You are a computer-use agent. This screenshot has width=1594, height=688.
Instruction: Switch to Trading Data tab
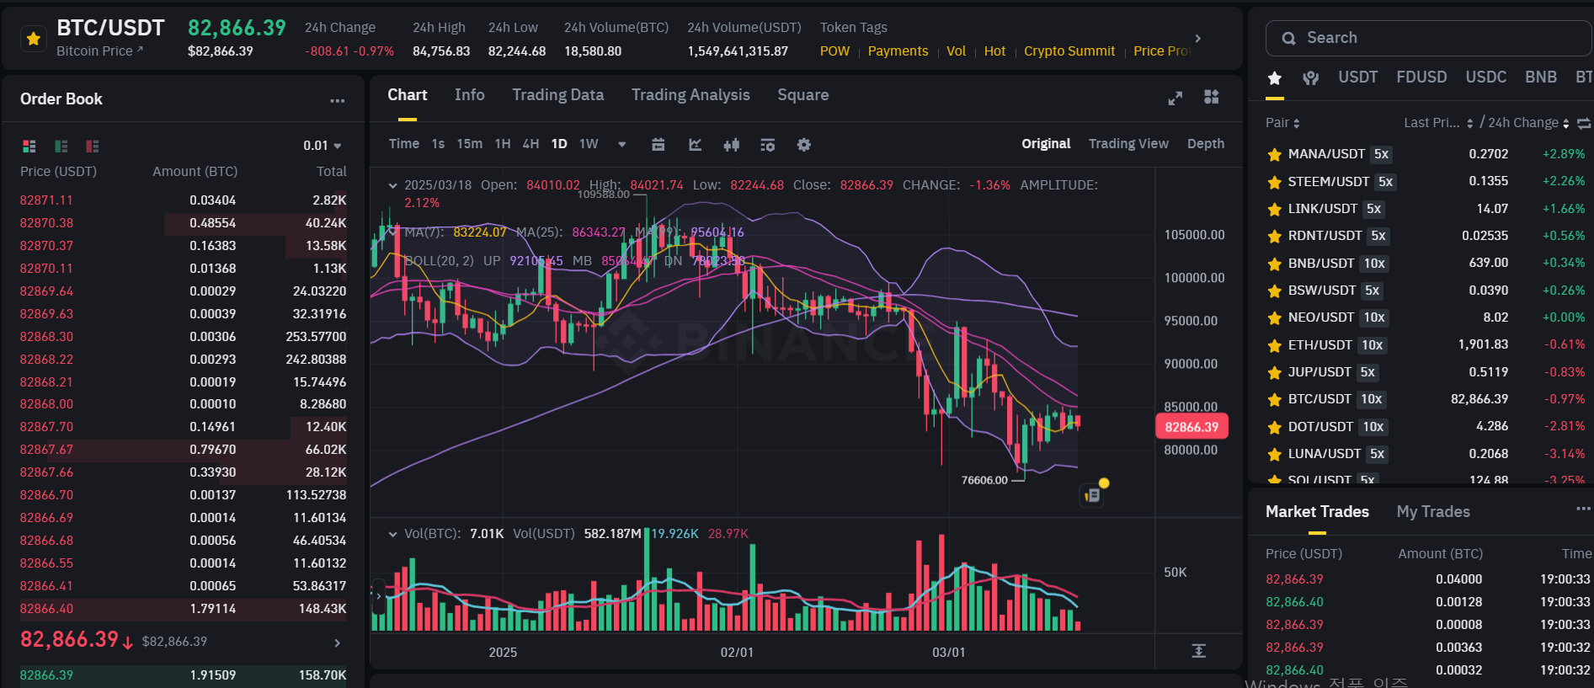pyautogui.click(x=558, y=95)
